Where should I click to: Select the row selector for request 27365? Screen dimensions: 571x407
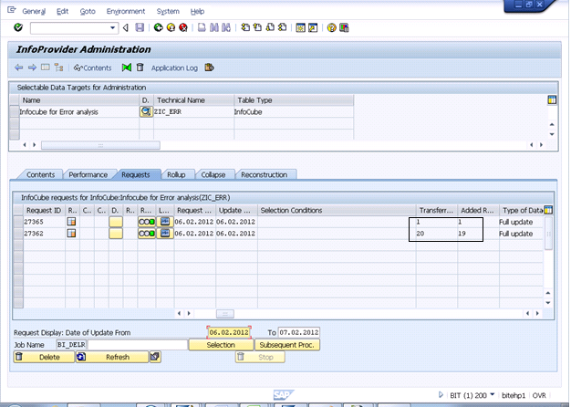(18, 222)
